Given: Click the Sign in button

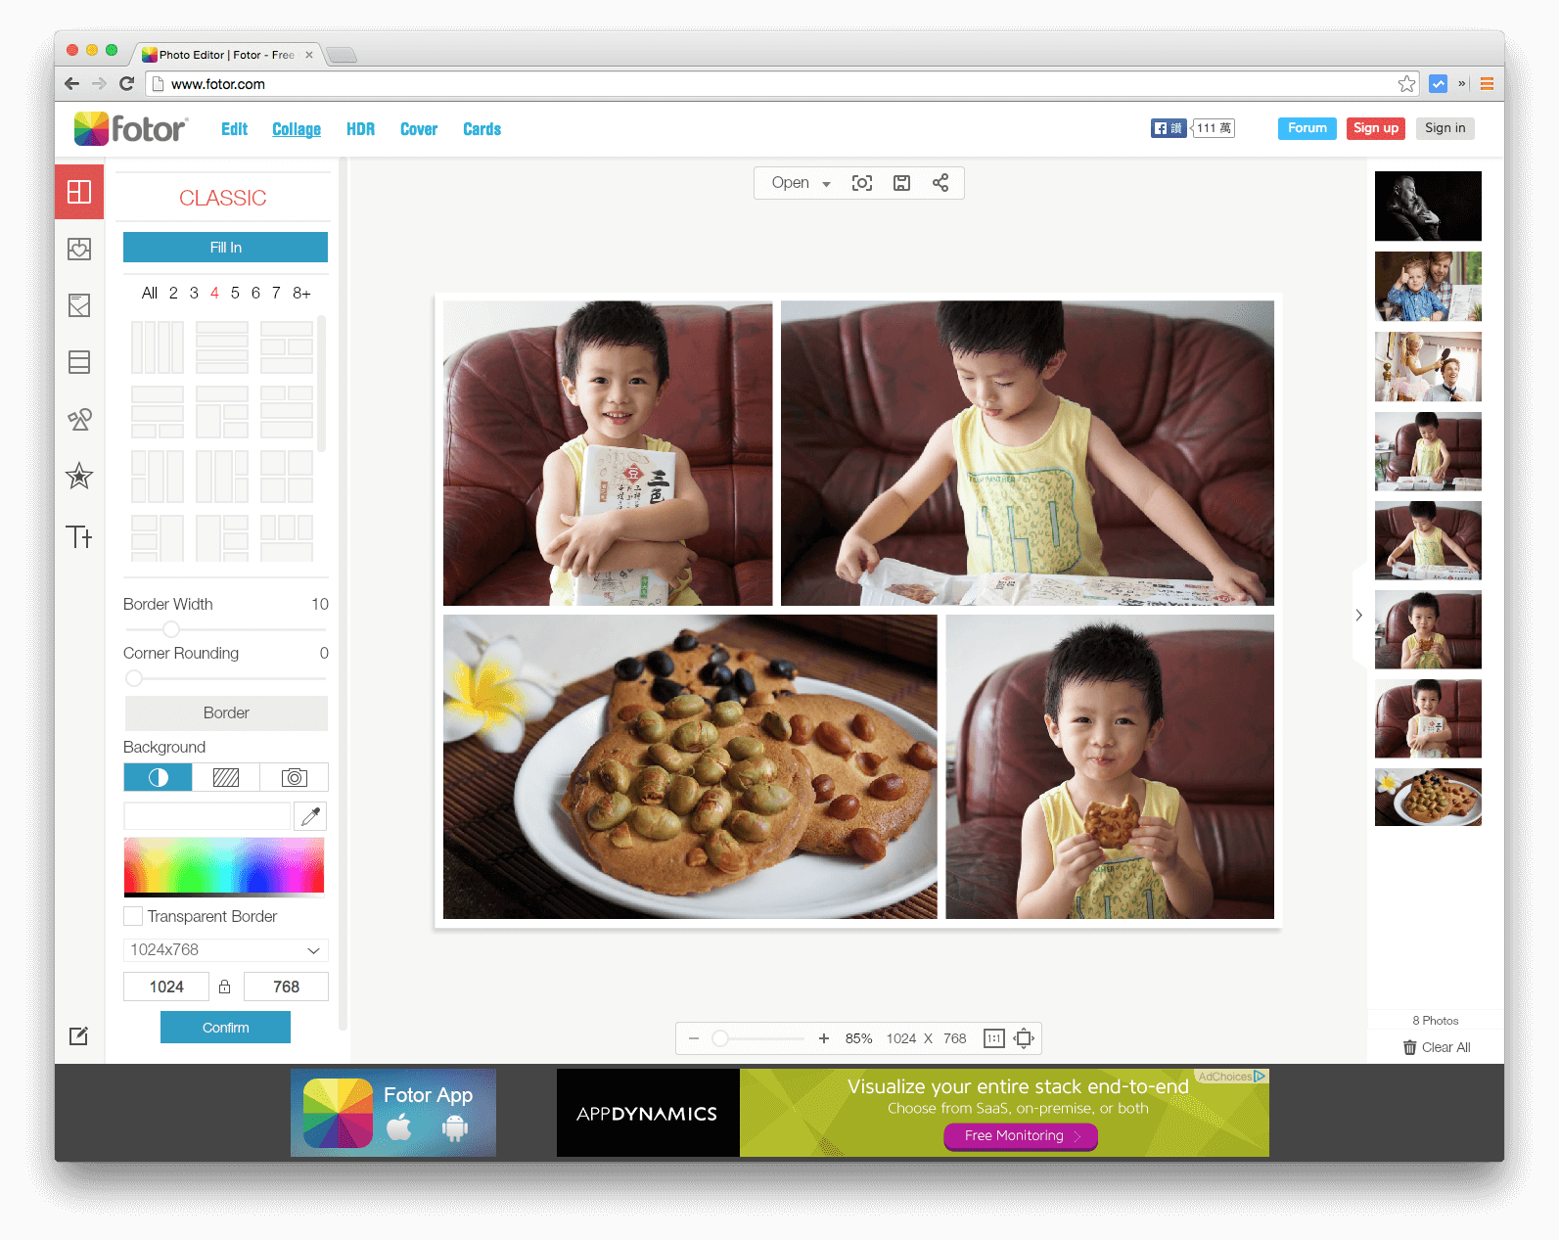Looking at the screenshot, I should click(1444, 128).
